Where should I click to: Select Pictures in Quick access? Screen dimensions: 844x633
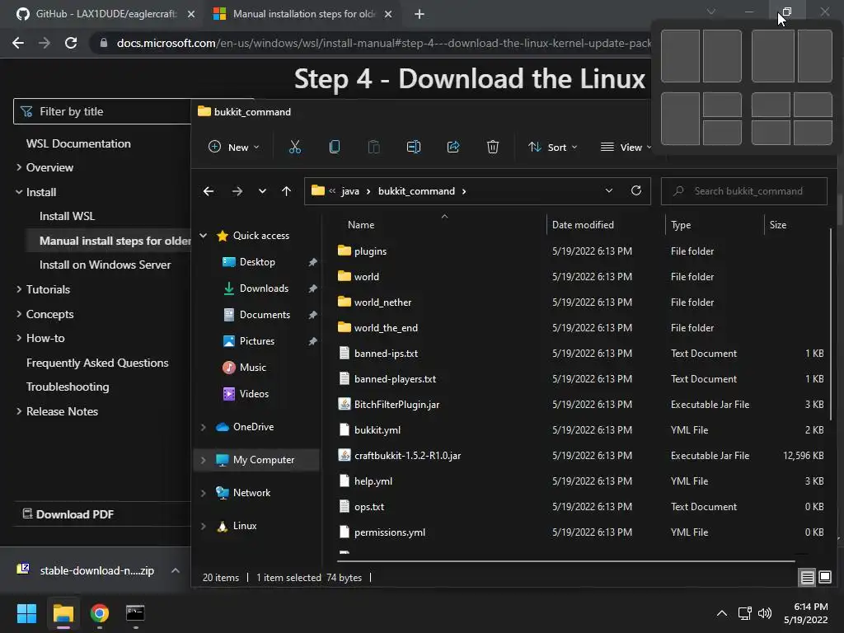pyautogui.click(x=257, y=341)
